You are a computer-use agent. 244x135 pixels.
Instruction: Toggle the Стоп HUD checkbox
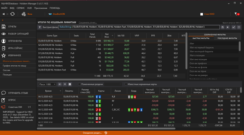coord(201,14)
